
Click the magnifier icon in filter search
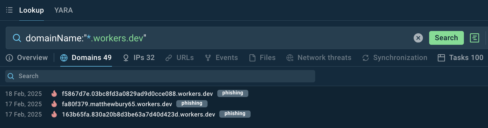(11, 76)
